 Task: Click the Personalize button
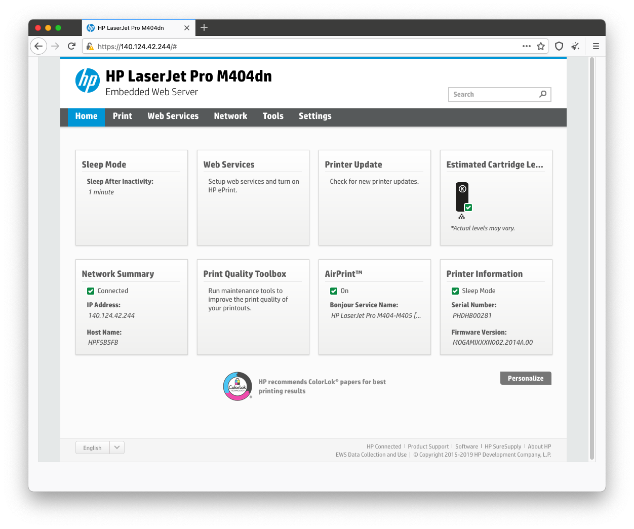click(x=526, y=378)
